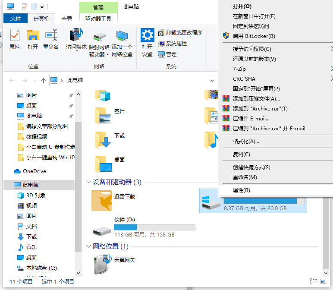Click the forward arrow navigation button
Image resolution: width=333 pixels, height=290 pixels.
[x=25, y=81]
